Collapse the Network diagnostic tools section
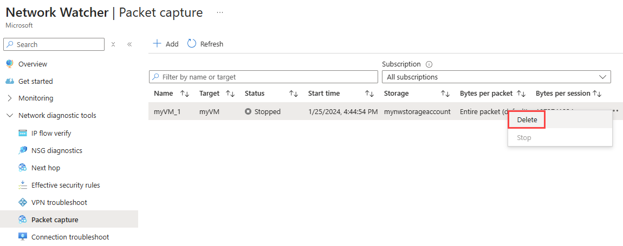This screenshot has height=246, width=623. point(10,116)
